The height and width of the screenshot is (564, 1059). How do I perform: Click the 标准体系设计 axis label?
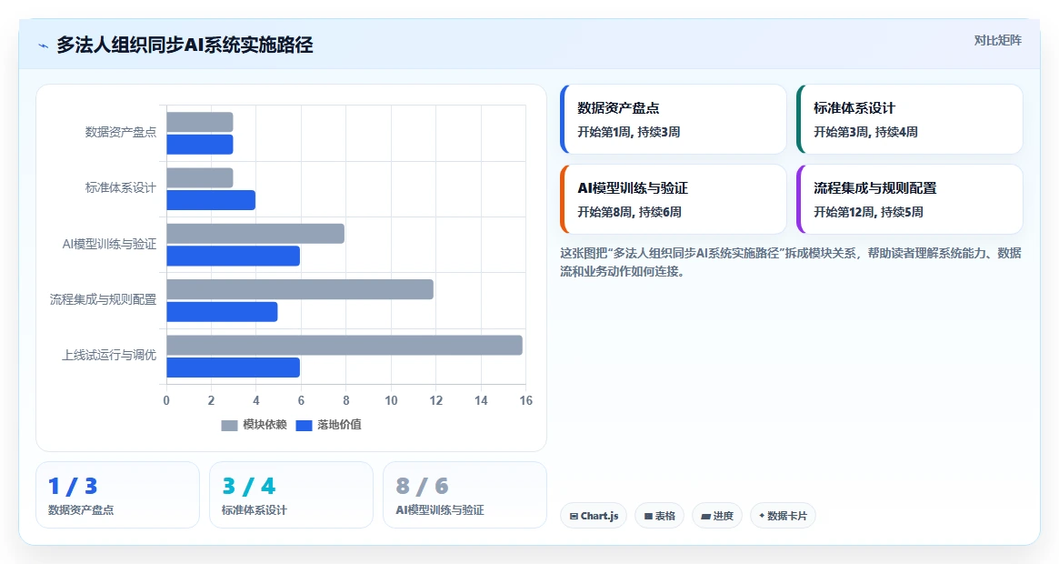tap(121, 188)
